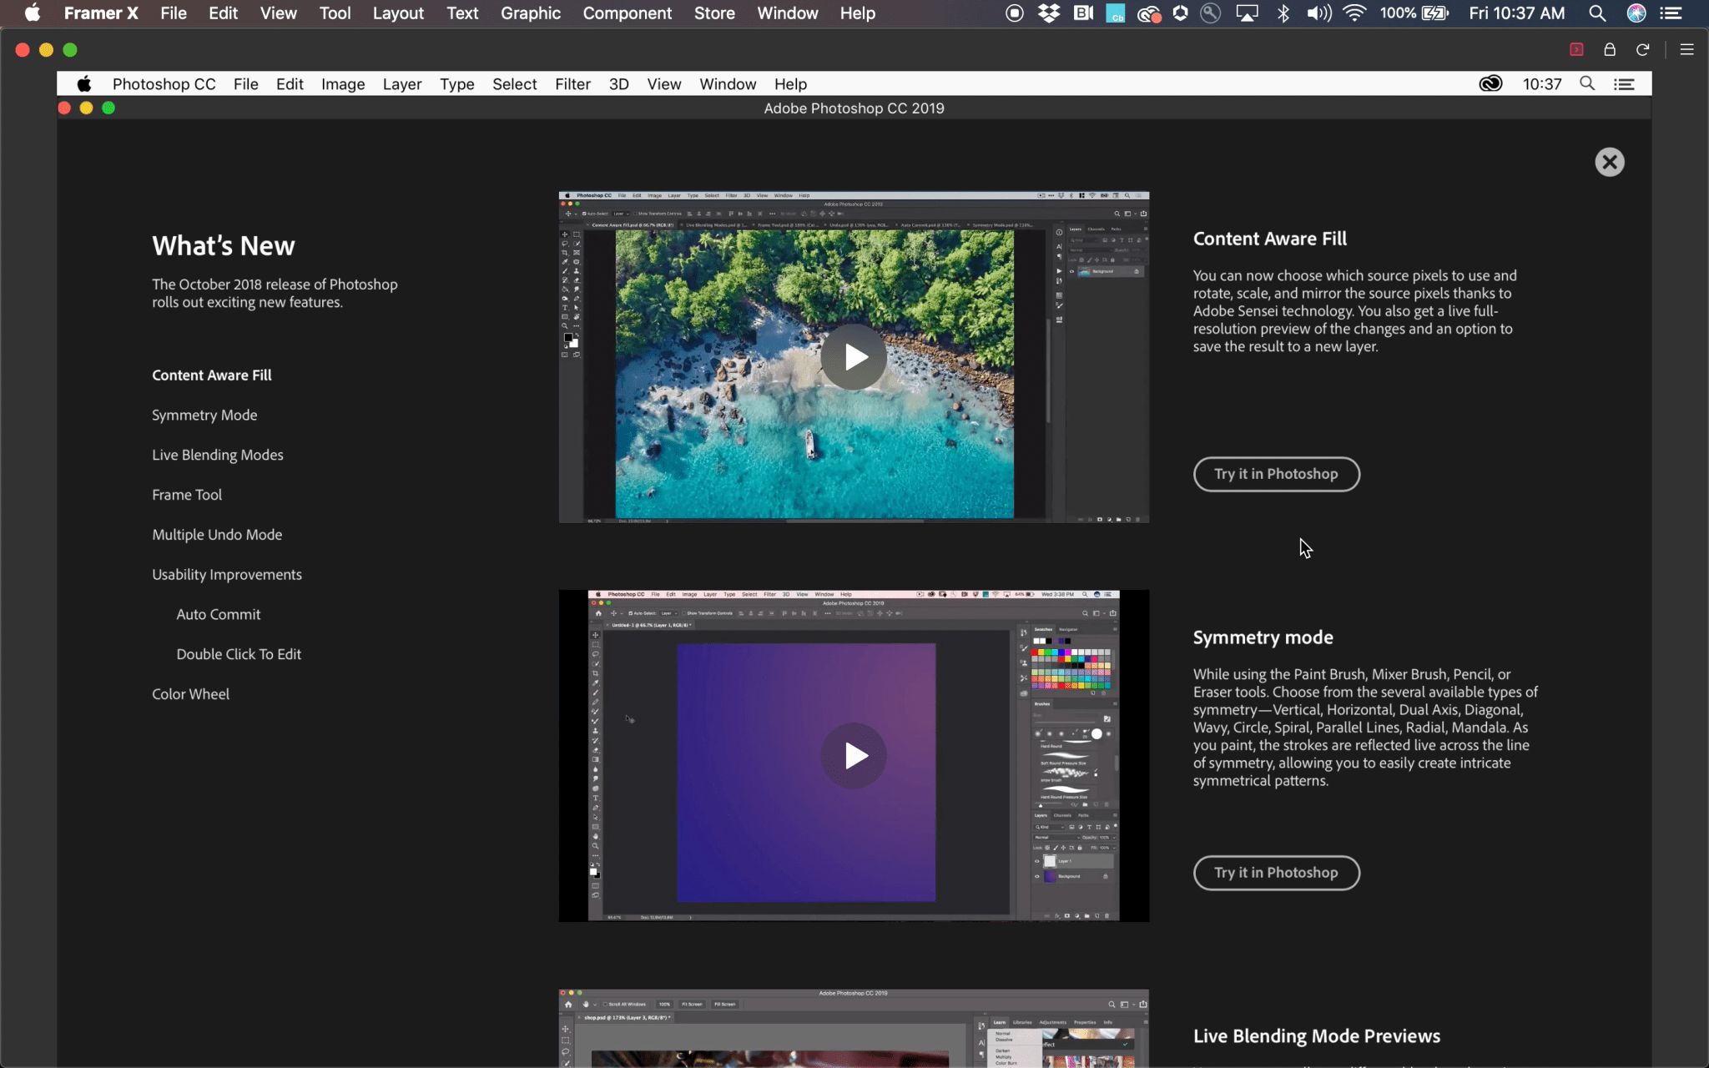
Task: Open the Component menu in Framer X
Action: [x=628, y=13]
